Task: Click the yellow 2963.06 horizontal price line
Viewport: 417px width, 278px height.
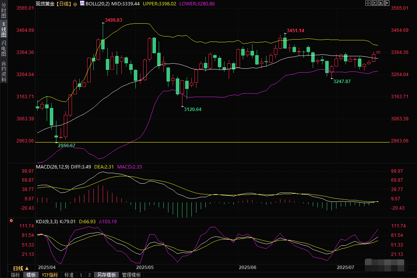Action: (233, 142)
